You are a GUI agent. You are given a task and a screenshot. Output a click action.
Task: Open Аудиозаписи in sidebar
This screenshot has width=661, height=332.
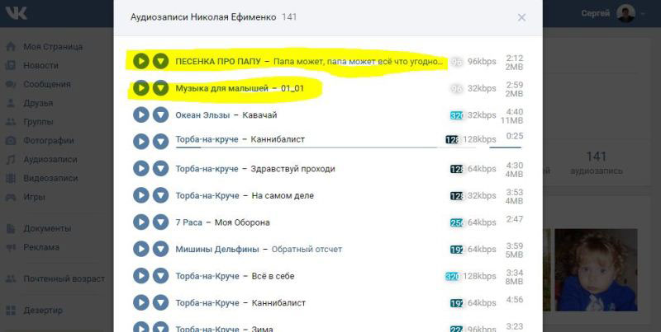click(50, 159)
